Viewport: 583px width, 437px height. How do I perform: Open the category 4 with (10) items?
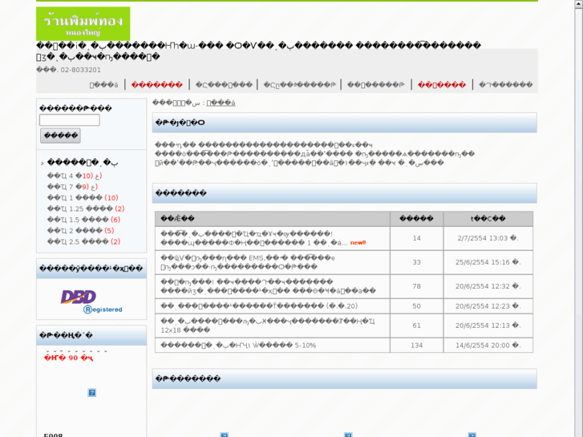click(x=75, y=176)
